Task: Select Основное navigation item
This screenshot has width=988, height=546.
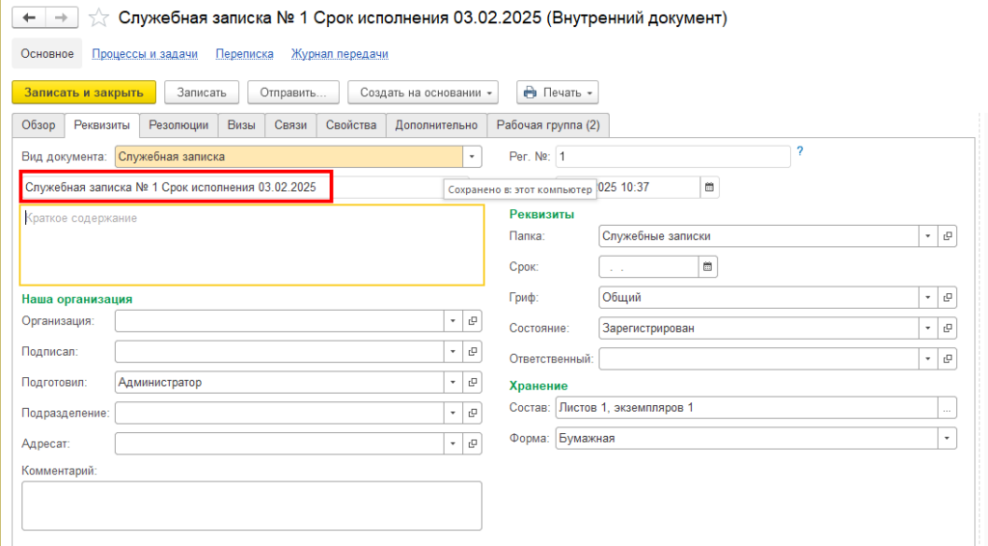Action: point(47,53)
